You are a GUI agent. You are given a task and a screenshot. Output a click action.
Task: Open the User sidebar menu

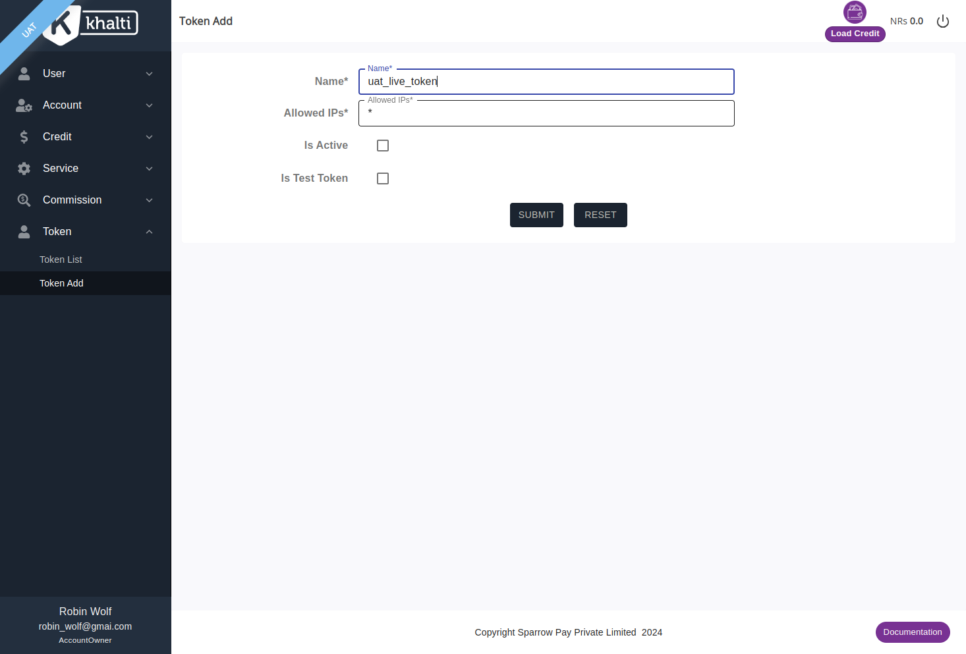click(x=86, y=74)
